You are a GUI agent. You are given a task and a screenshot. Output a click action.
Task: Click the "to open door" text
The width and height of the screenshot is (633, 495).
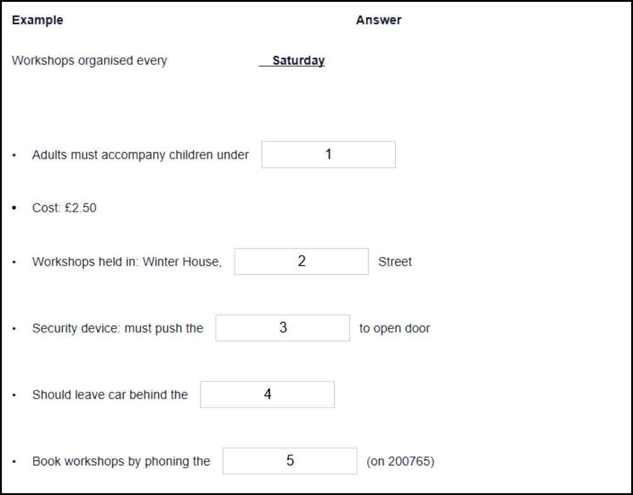tap(394, 328)
